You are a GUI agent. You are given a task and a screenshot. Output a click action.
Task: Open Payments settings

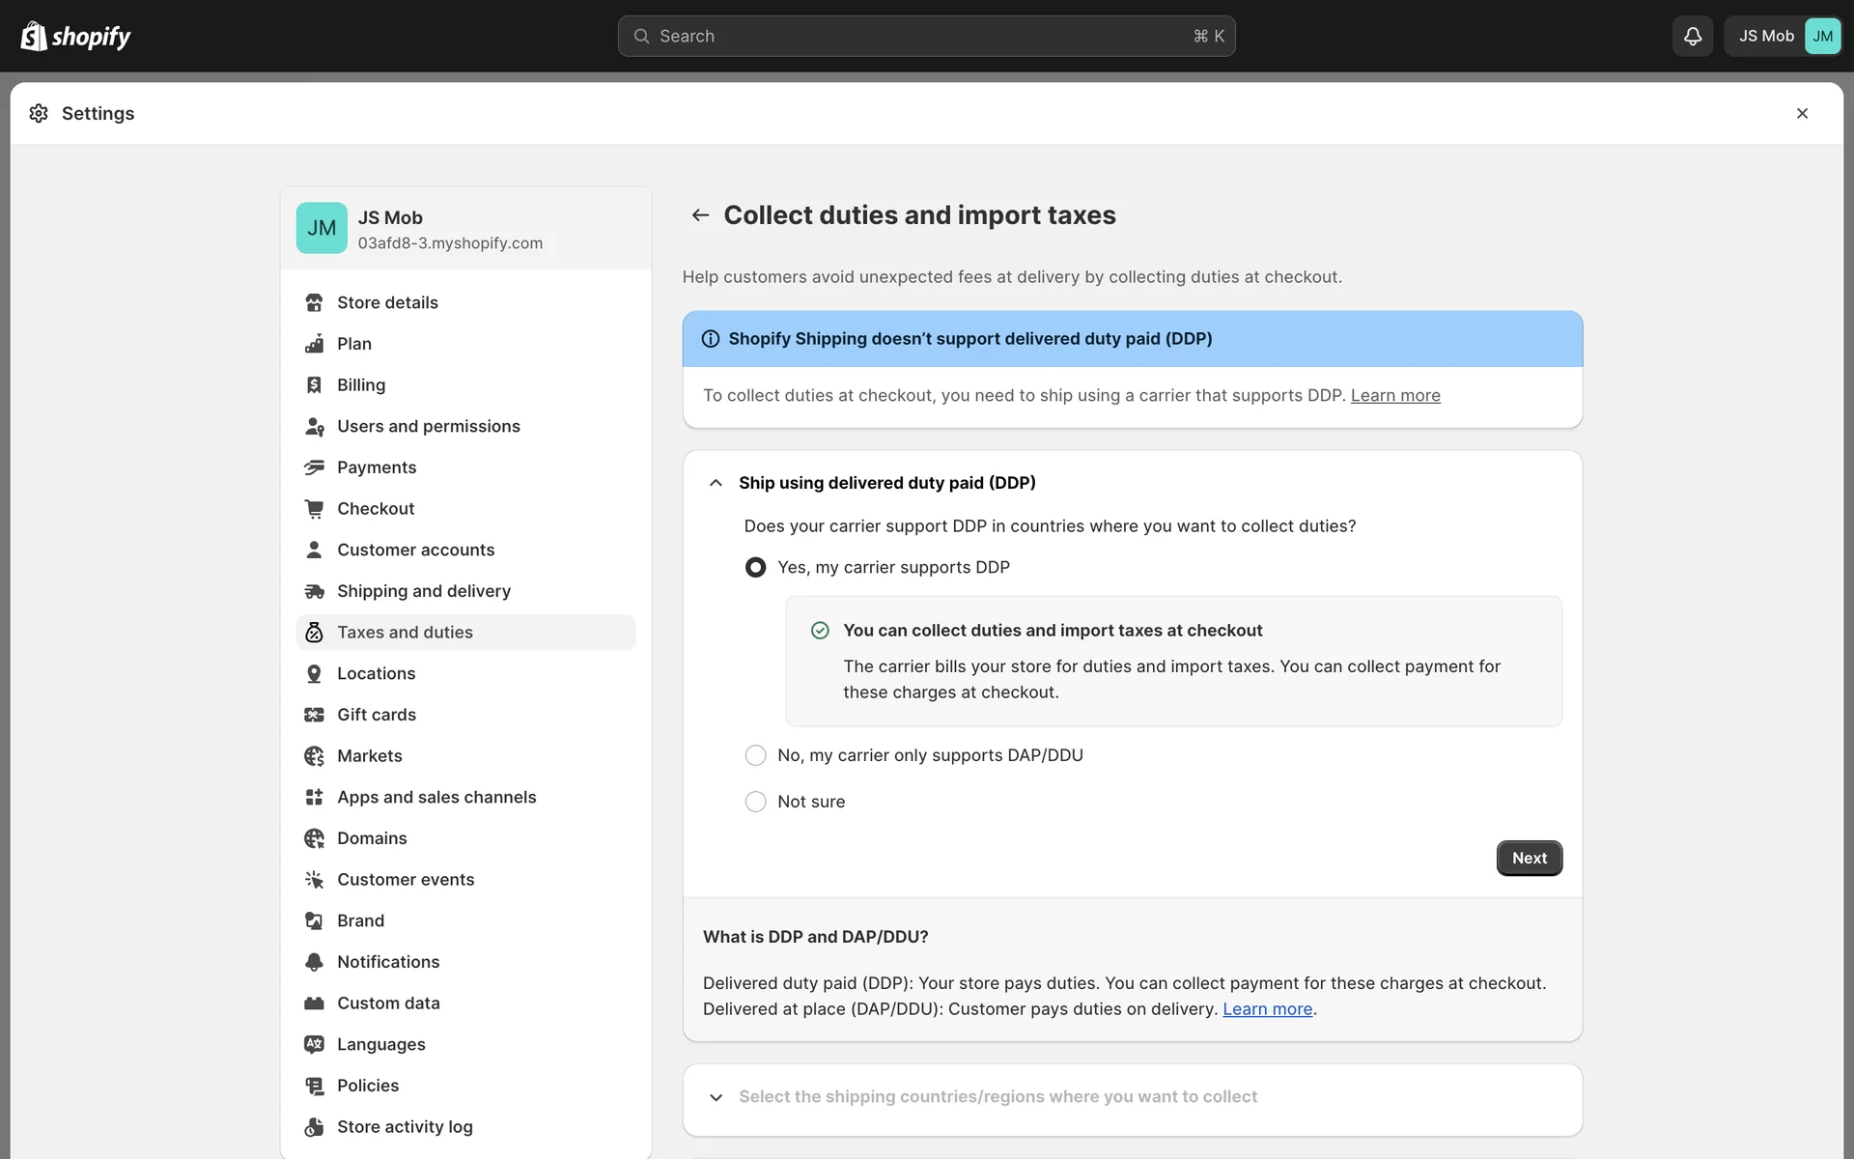[377, 467]
